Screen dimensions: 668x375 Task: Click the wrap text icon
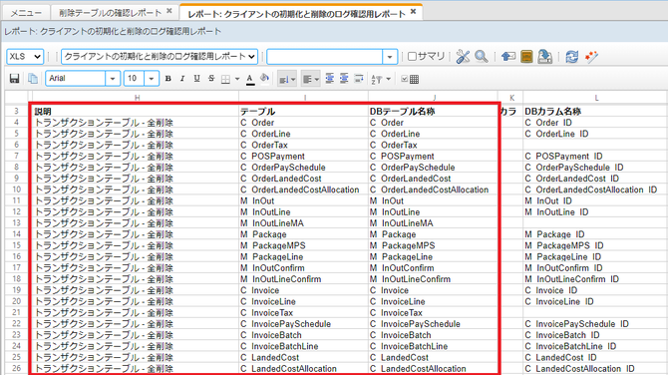359,79
